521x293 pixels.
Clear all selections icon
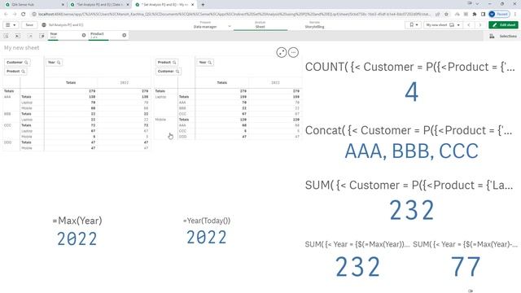[x=42, y=36]
